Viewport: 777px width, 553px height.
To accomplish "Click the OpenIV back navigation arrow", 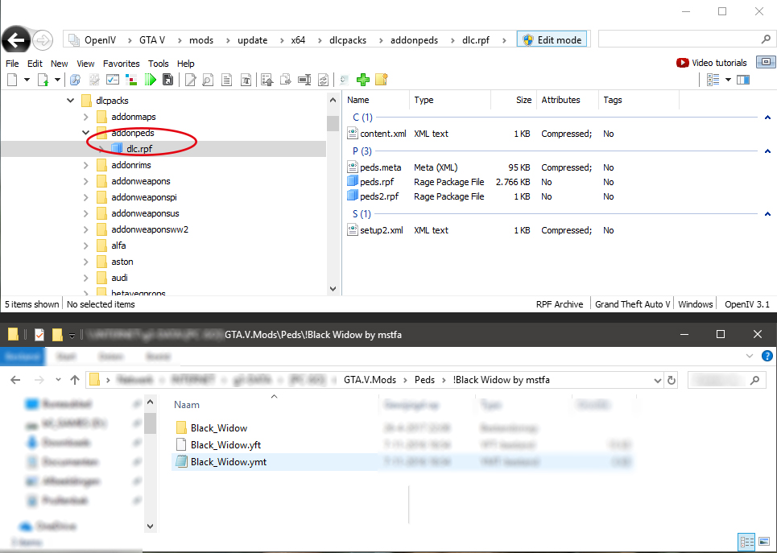I will [16, 39].
